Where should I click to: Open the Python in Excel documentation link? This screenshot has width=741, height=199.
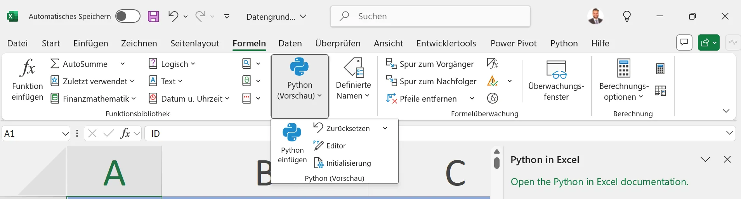pos(599,182)
